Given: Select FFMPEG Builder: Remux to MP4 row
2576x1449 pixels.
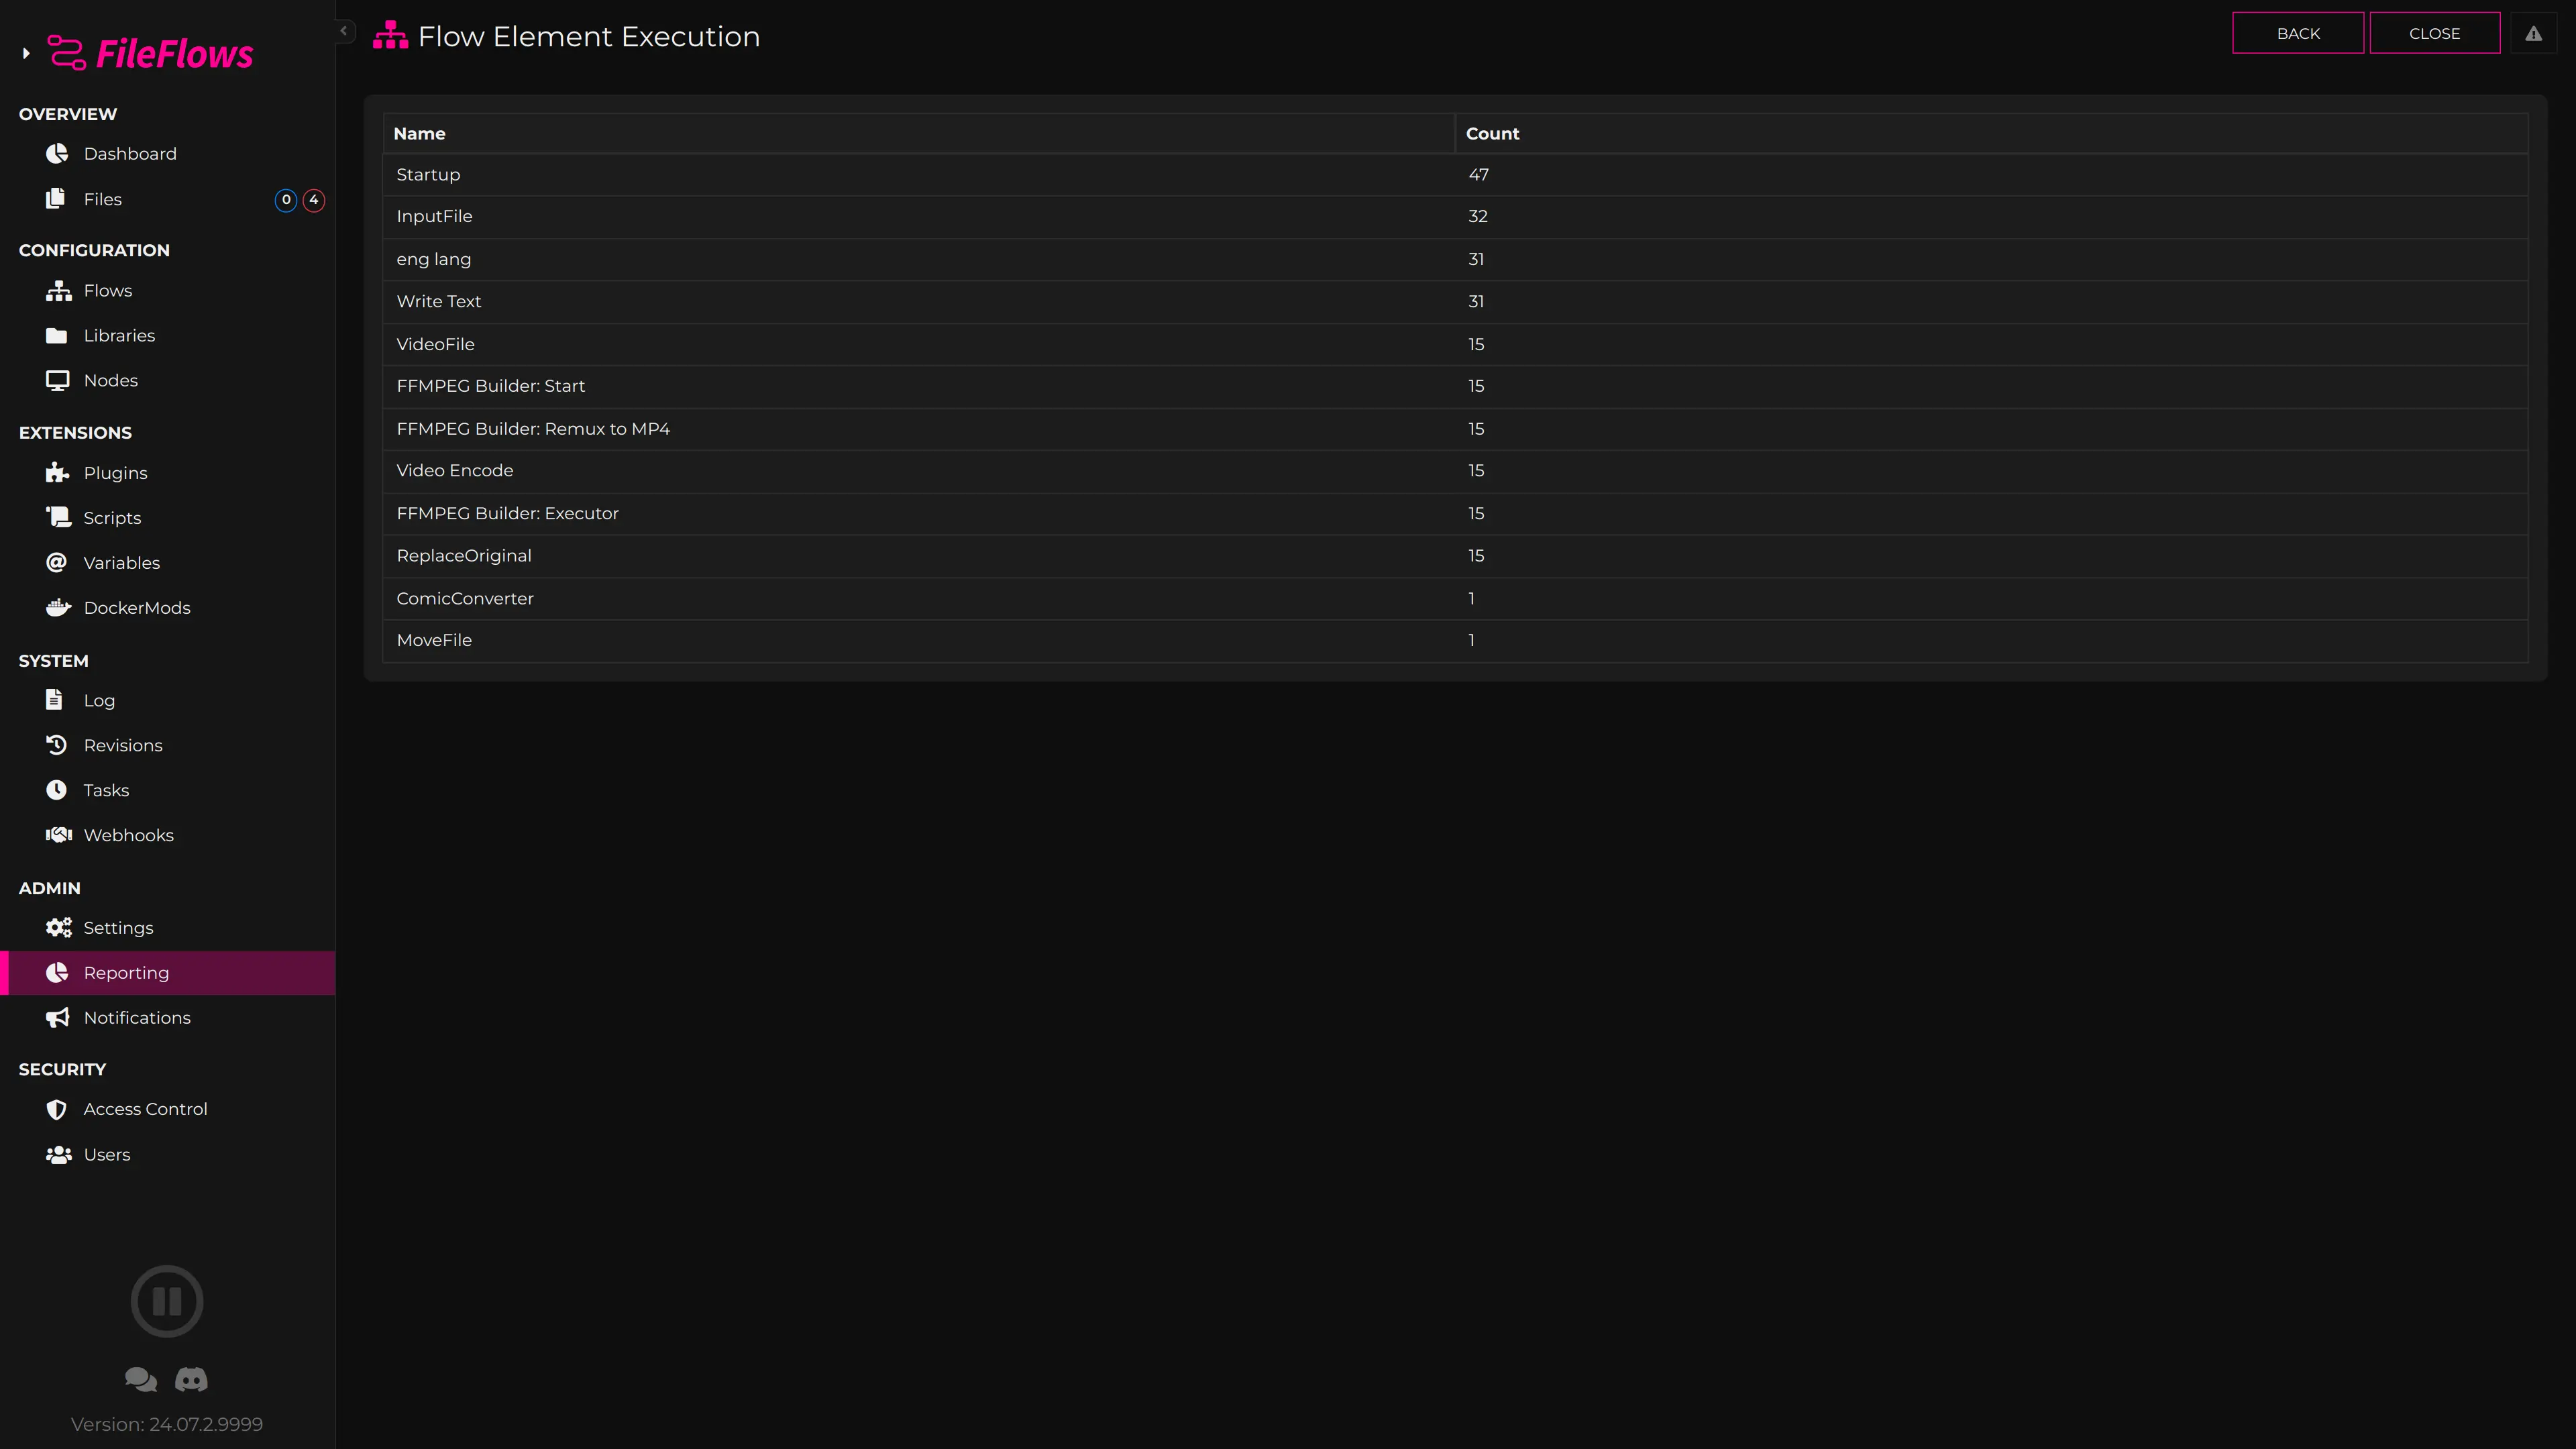Looking at the screenshot, I should 1455,428.
